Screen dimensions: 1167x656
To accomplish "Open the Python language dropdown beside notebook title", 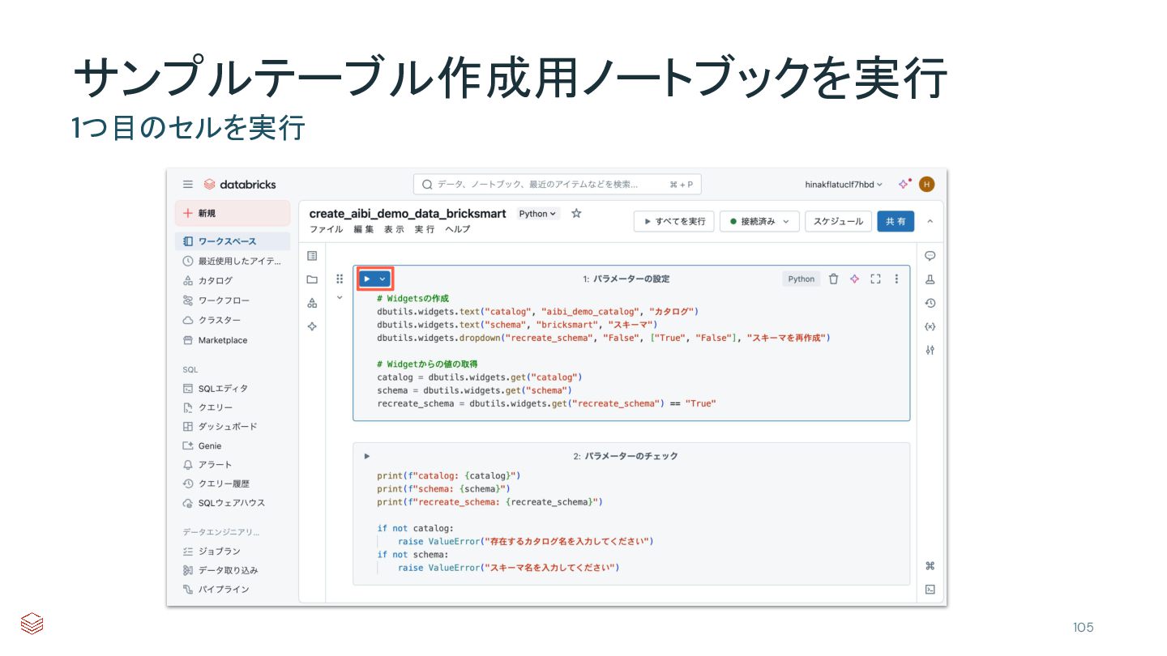I will (x=538, y=214).
